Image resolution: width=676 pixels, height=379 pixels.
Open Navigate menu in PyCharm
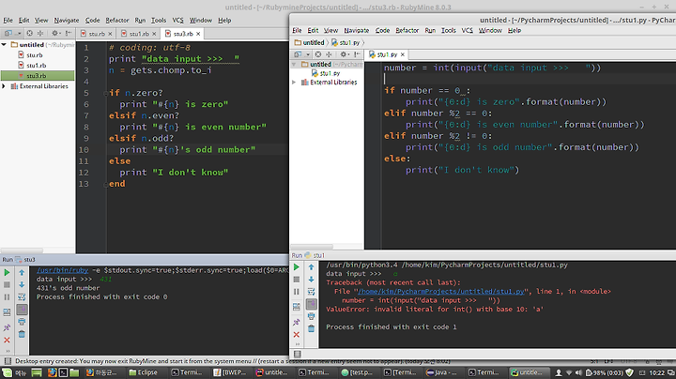tap(356, 31)
